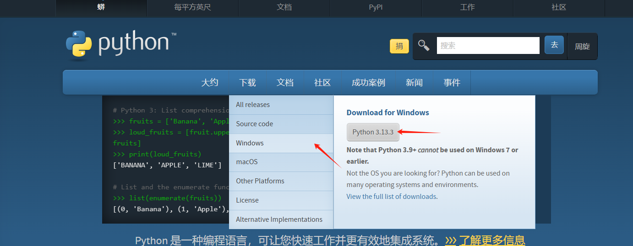
Task: Select Other Platforms menu entry
Action: coord(281,181)
